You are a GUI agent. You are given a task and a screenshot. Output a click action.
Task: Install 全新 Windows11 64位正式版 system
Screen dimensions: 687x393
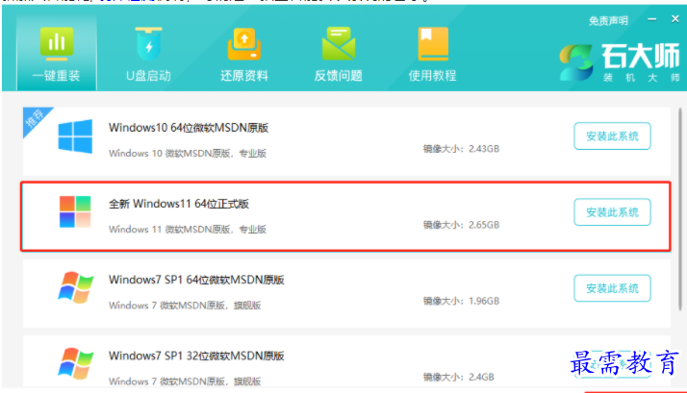612,212
